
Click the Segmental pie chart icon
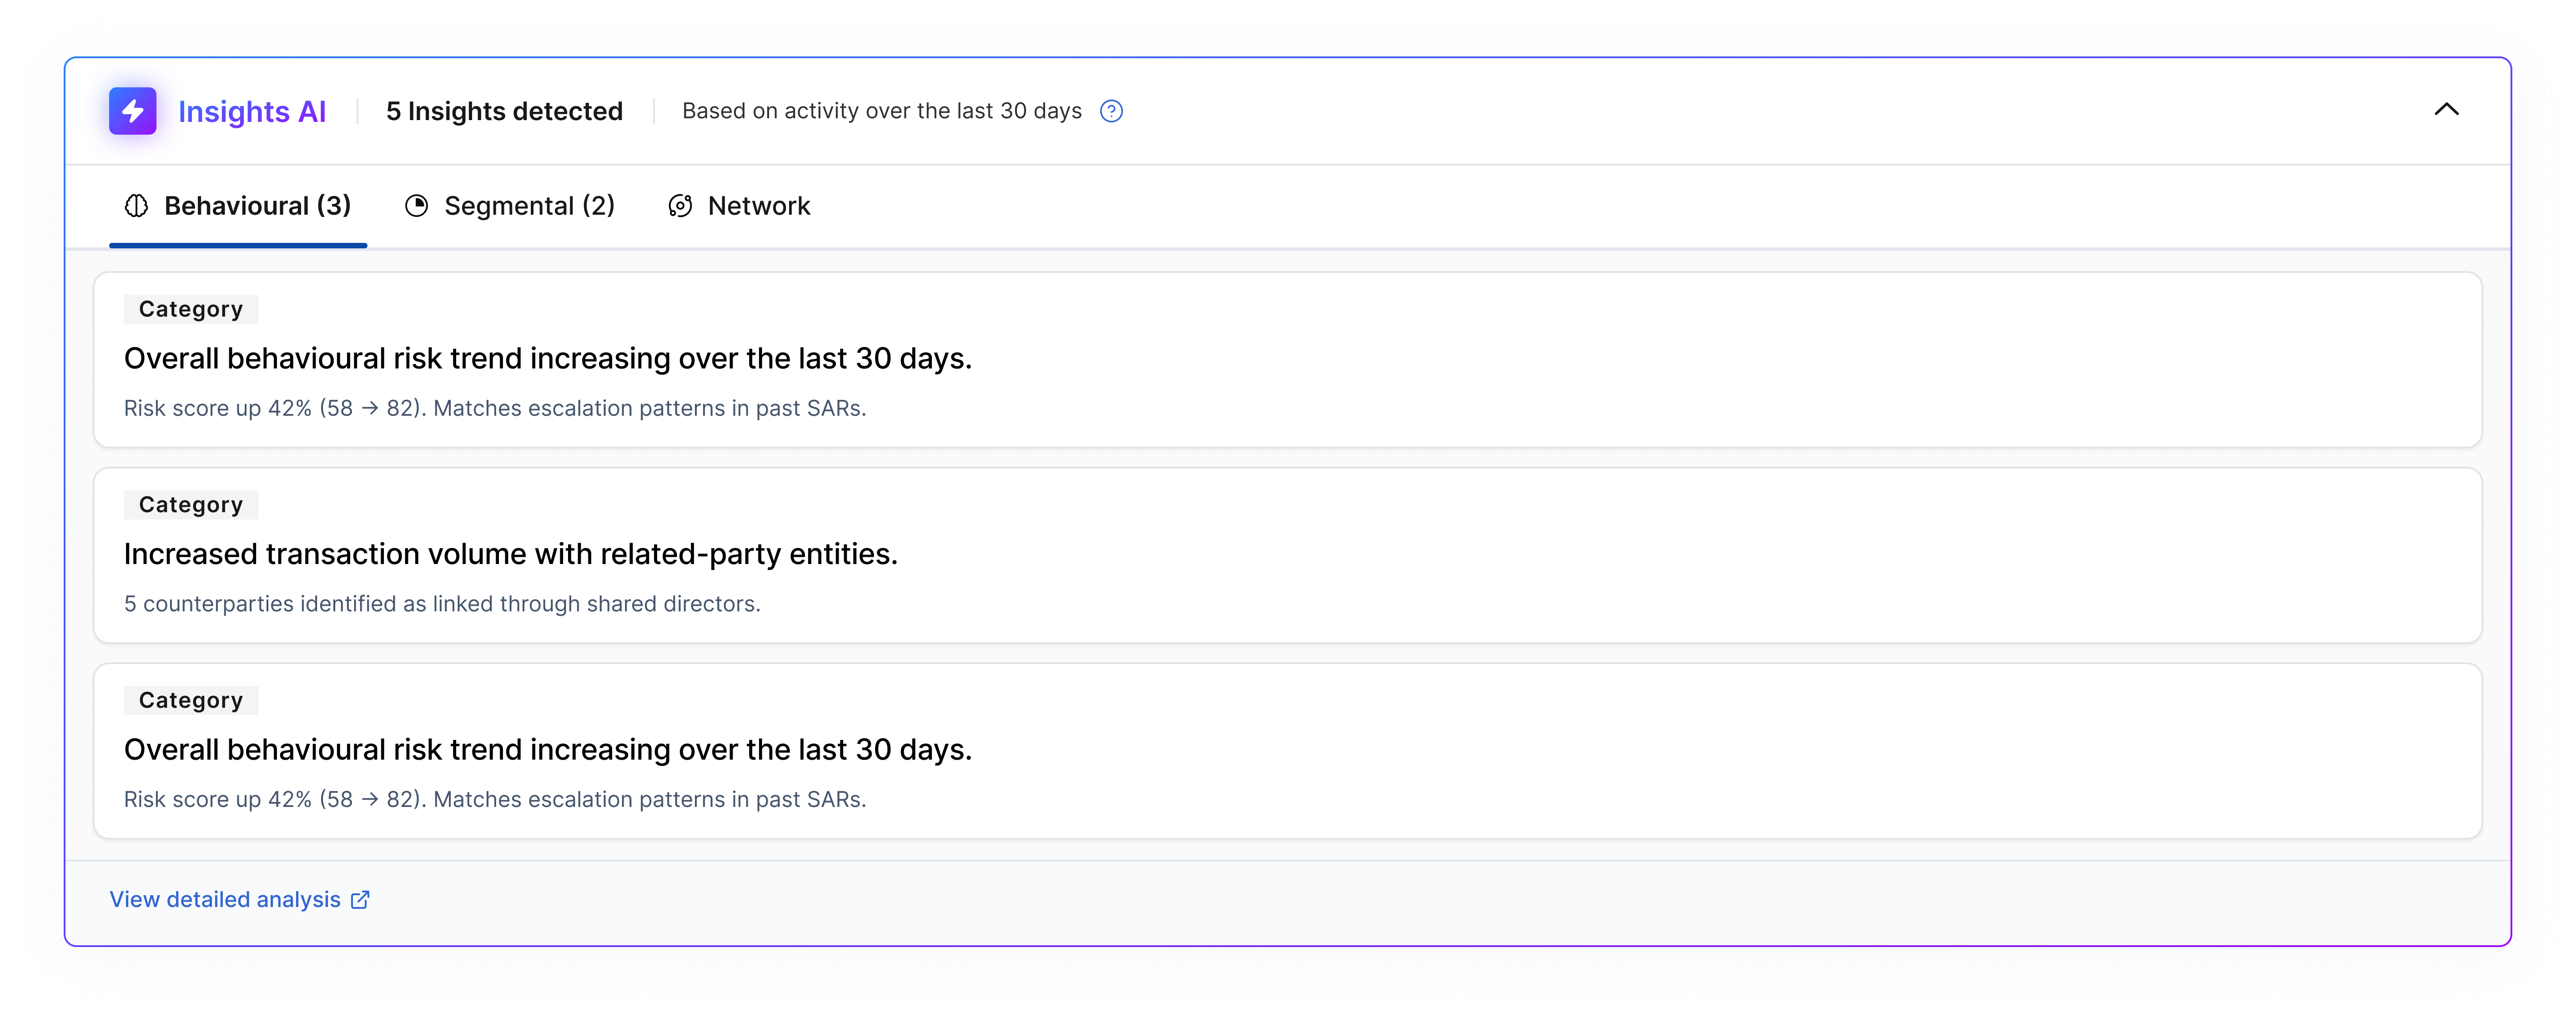[416, 206]
